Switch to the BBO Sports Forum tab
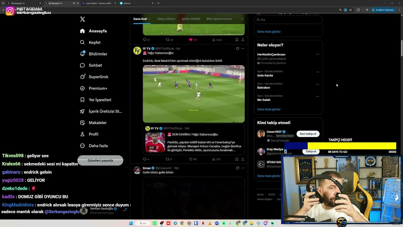The image size is (403, 227). (219, 19)
